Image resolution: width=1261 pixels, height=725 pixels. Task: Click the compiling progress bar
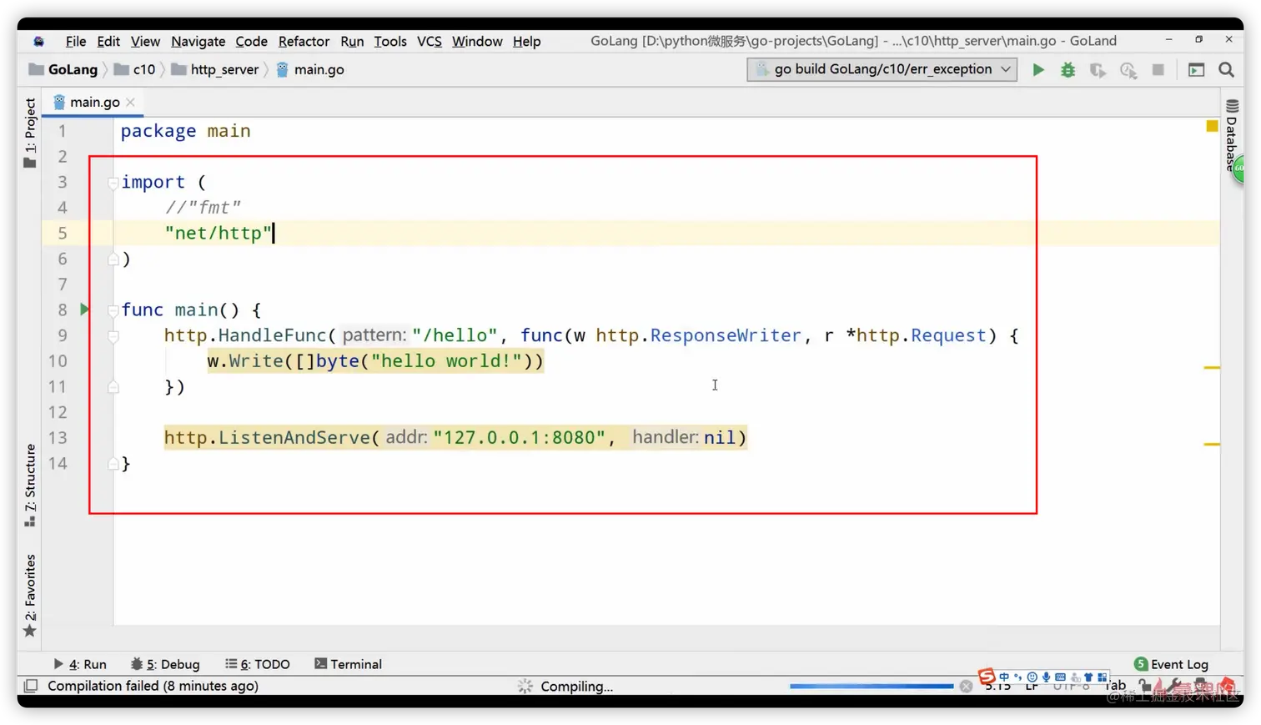[x=872, y=686]
